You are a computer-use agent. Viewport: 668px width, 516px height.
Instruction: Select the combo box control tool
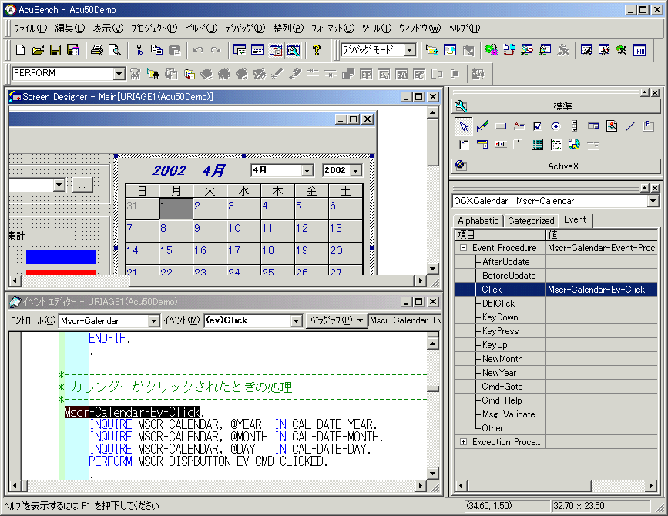(x=593, y=126)
